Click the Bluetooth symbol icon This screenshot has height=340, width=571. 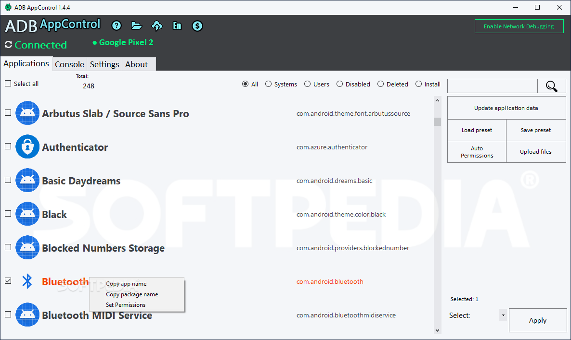tap(27, 281)
